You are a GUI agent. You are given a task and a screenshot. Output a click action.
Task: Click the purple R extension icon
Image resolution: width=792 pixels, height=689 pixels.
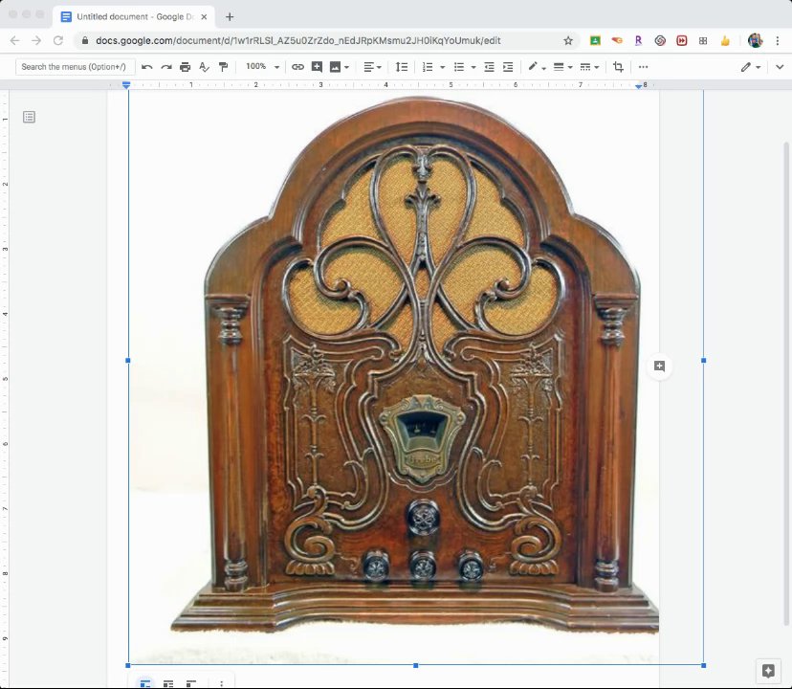click(638, 40)
